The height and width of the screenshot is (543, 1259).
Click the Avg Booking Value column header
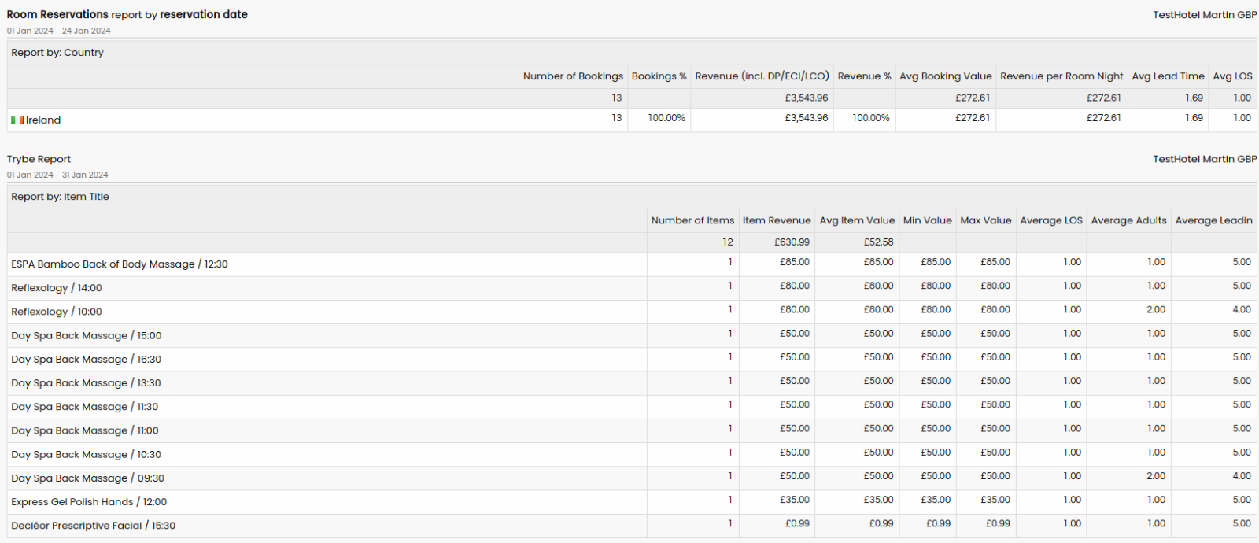(946, 76)
